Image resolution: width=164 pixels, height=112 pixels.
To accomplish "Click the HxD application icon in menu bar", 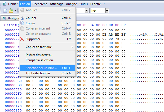I will pyautogui.click(x=4, y=4).
